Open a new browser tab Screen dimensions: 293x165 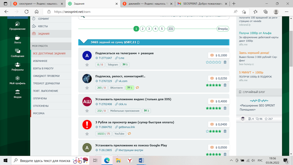[x=234, y=4]
